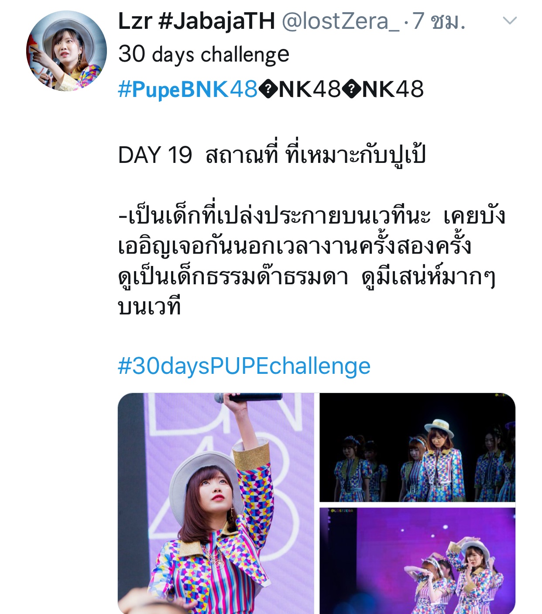The height and width of the screenshot is (614, 542).
Task: Open the @lostZera_ username handle
Action: tap(340, 21)
